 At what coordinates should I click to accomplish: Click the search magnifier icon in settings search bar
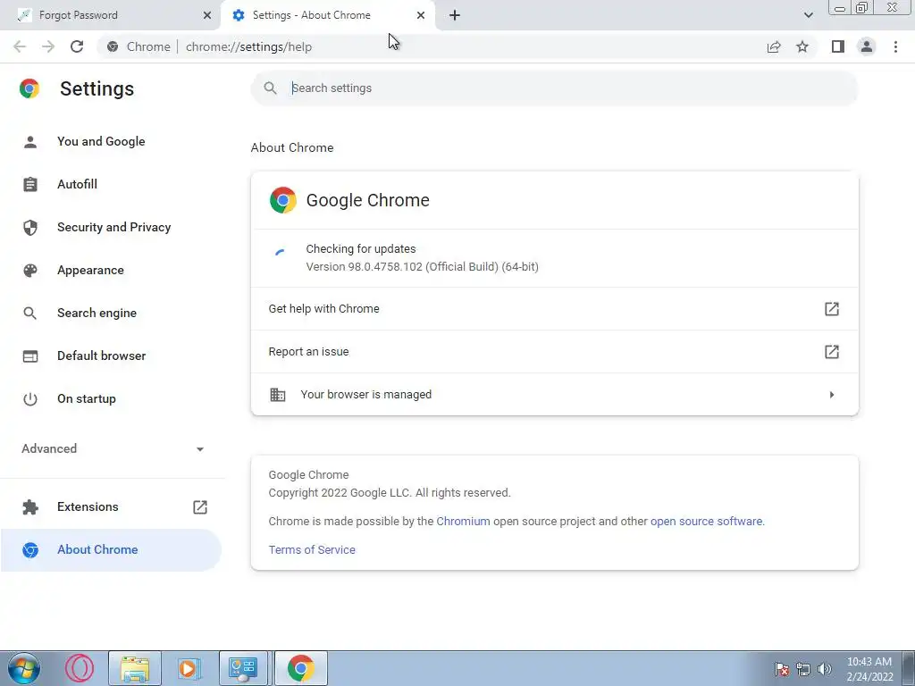(x=270, y=88)
